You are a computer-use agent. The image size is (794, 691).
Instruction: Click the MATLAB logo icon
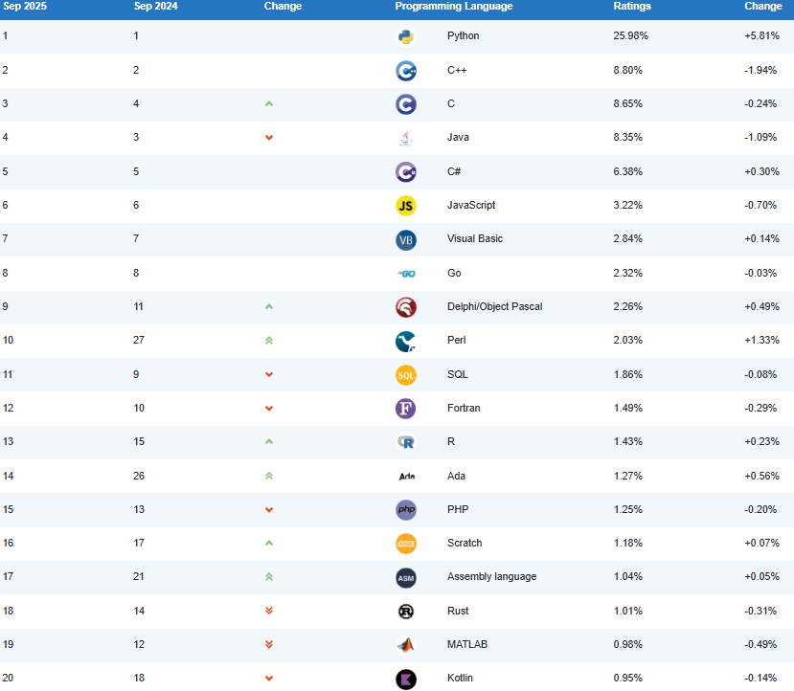click(x=406, y=645)
